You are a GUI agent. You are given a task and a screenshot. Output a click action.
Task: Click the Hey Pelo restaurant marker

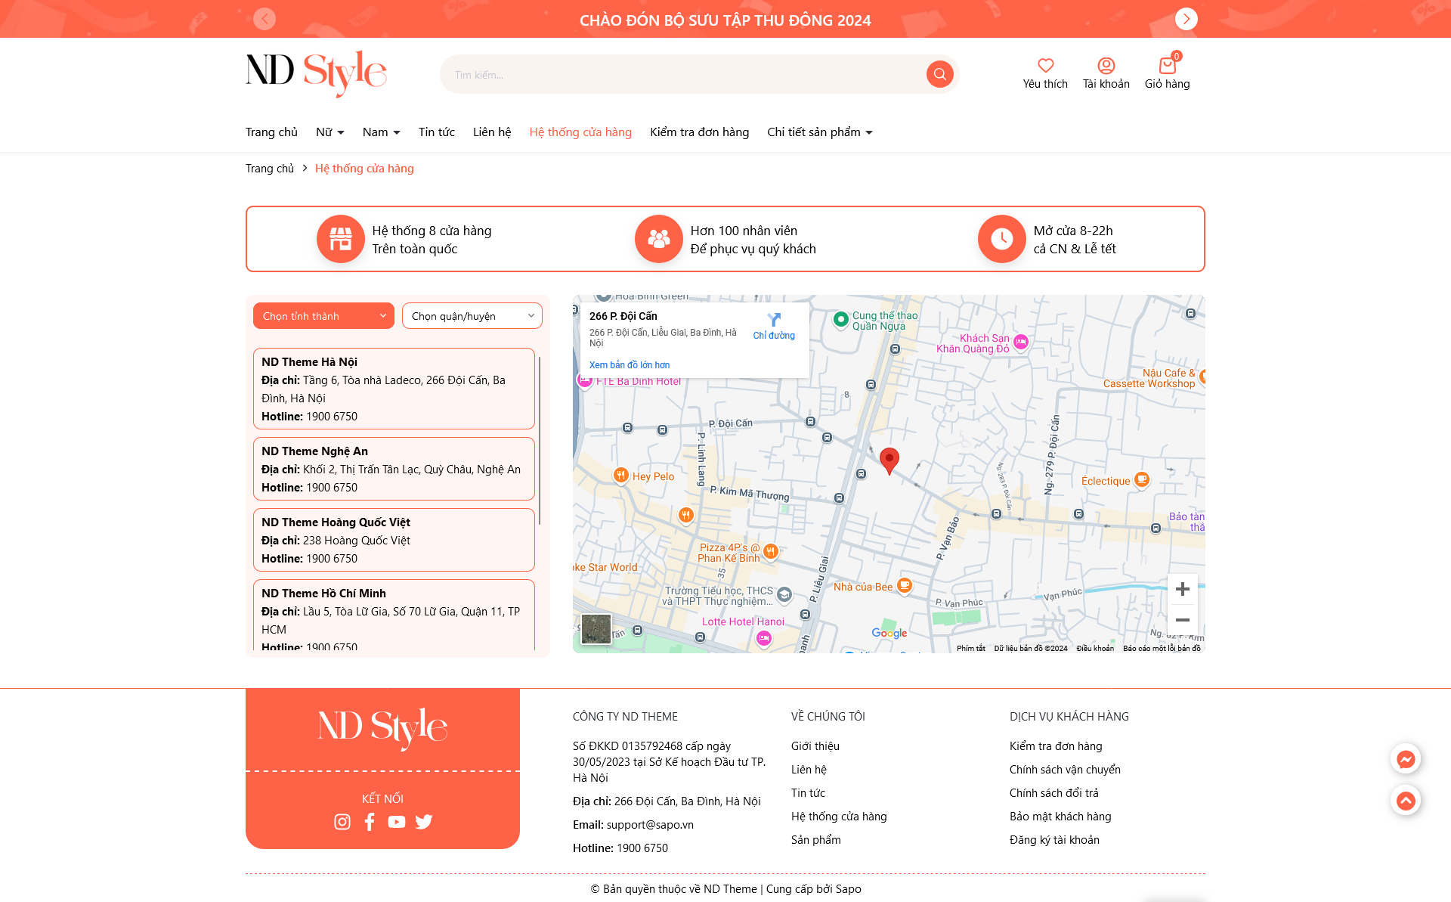pos(620,475)
